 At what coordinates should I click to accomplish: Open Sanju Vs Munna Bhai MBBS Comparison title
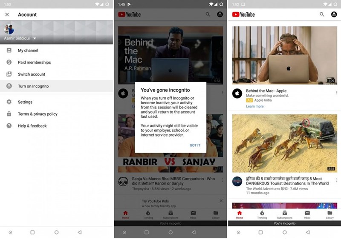[x=173, y=181]
